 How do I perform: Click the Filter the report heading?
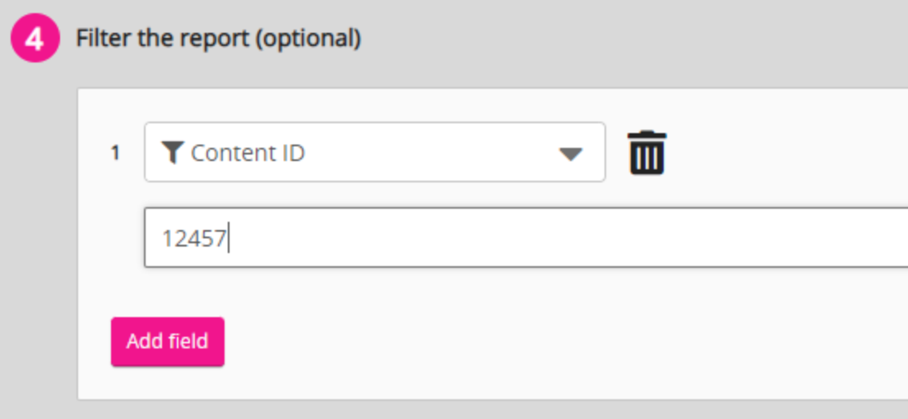point(218,39)
